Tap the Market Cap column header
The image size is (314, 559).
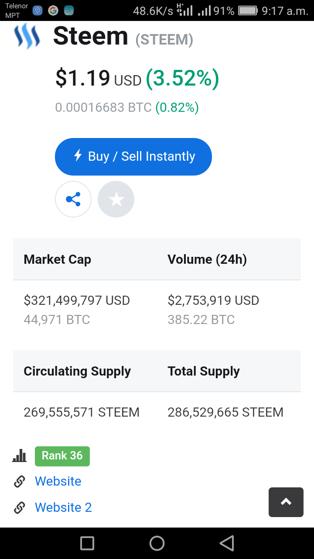click(x=58, y=259)
